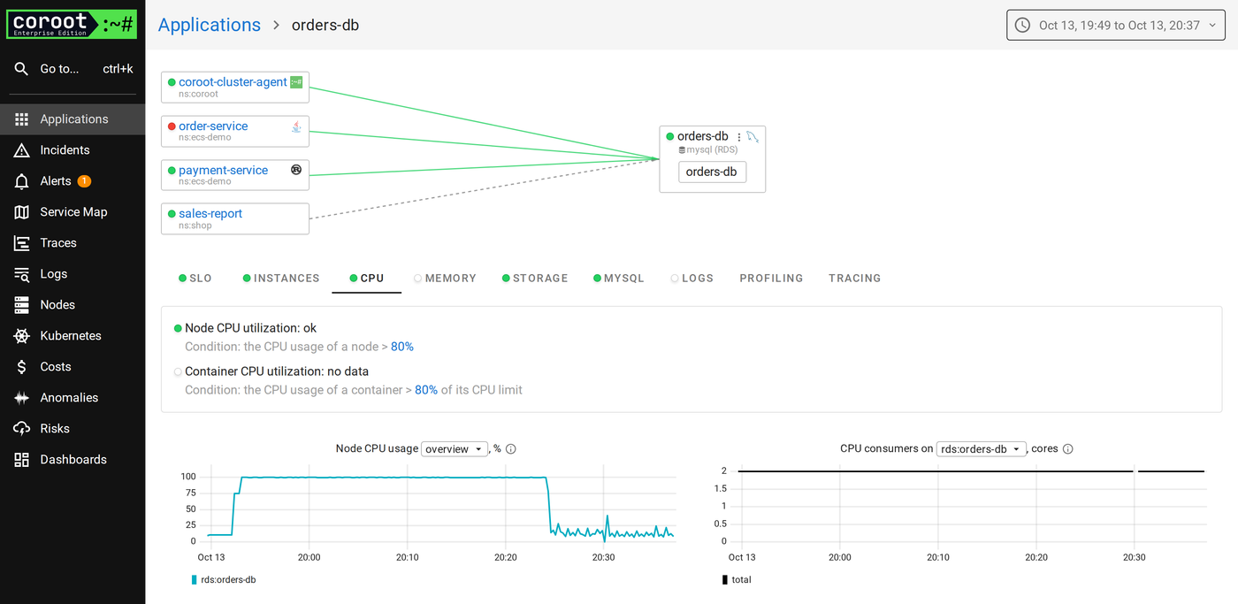The image size is (1238, 604).
Task: Open Service Map in the sidebar
Action: [x=73, y=212]
